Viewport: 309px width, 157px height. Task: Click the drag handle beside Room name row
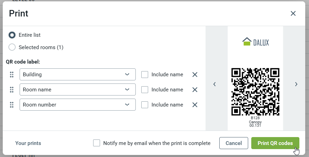[12, 90]
